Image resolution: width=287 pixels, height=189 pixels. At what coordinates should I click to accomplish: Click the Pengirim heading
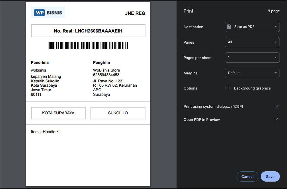click(x=101, y=63)
